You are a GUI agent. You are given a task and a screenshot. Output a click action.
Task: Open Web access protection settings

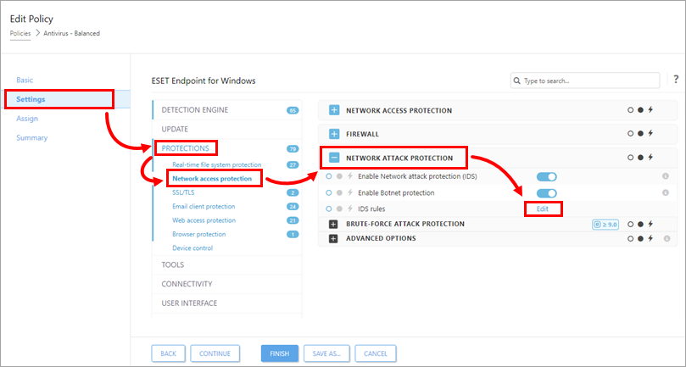[x=204, y=220]
